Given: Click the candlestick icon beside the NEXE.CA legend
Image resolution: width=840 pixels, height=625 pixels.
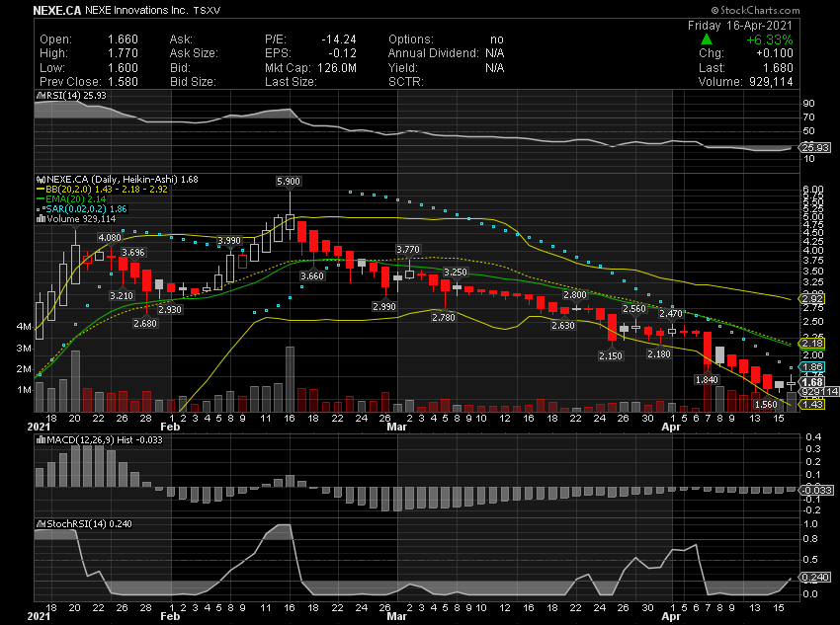Looking at the screenshot, I should coord(40,180).
